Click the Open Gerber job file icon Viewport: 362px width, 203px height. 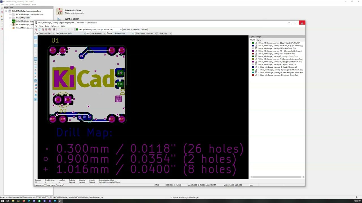pyautogui.click(x=49, y=29)
